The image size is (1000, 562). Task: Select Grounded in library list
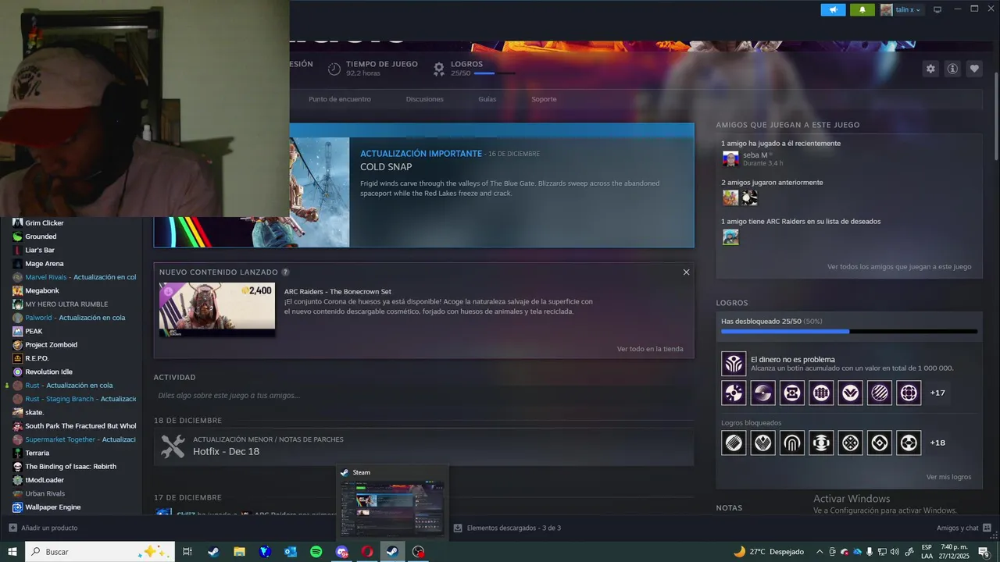coord(41,237)
